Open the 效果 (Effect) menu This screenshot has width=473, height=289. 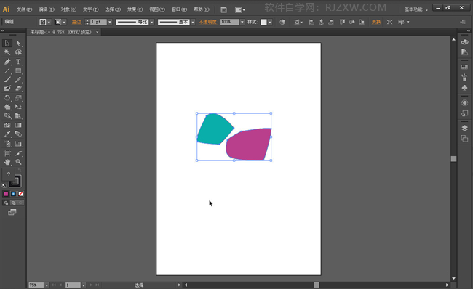[135, 9]
